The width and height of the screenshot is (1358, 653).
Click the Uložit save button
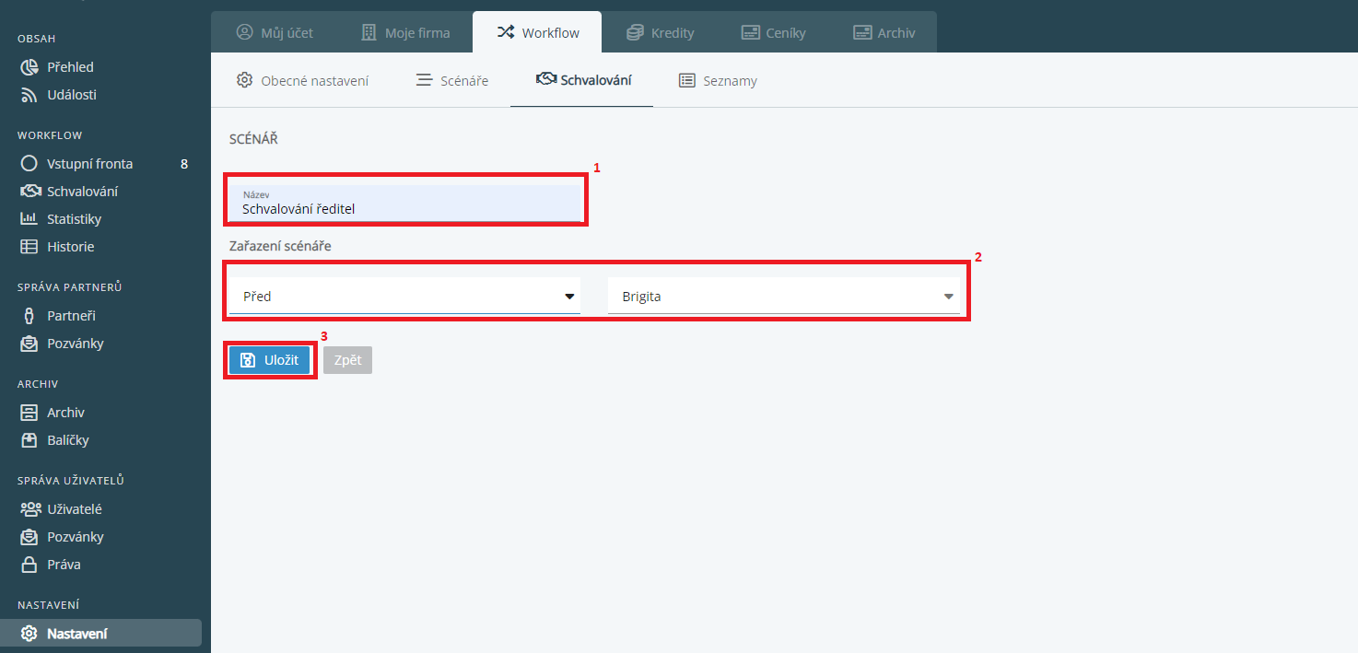(270, 360)
